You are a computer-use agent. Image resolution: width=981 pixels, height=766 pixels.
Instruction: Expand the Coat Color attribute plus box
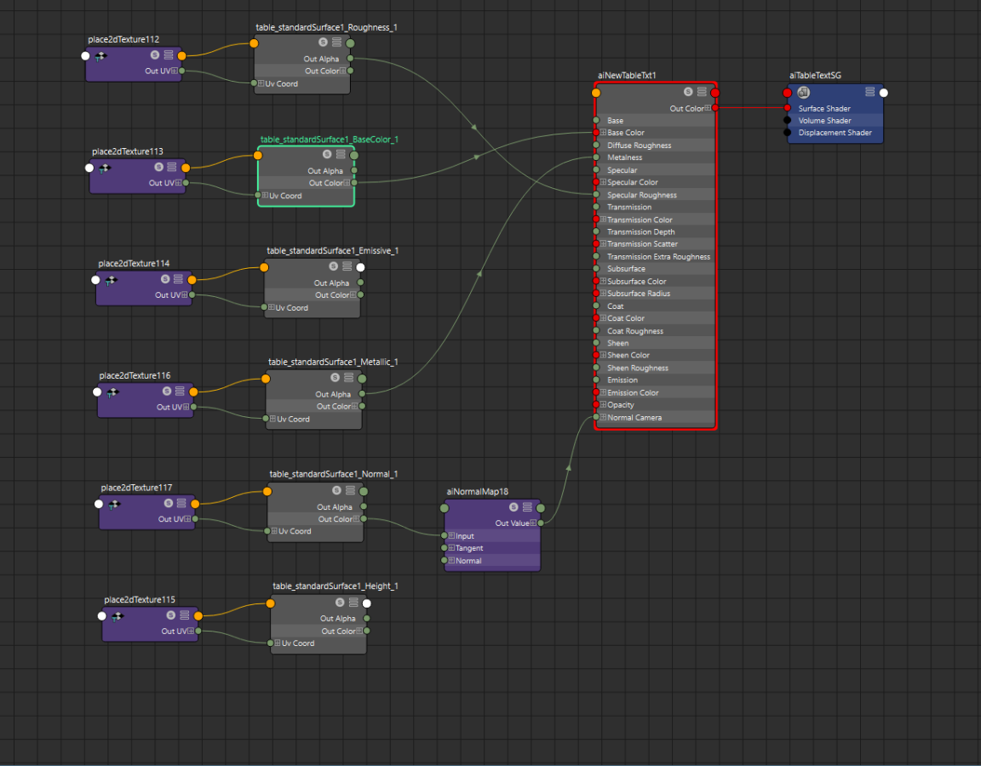point(603,318)
